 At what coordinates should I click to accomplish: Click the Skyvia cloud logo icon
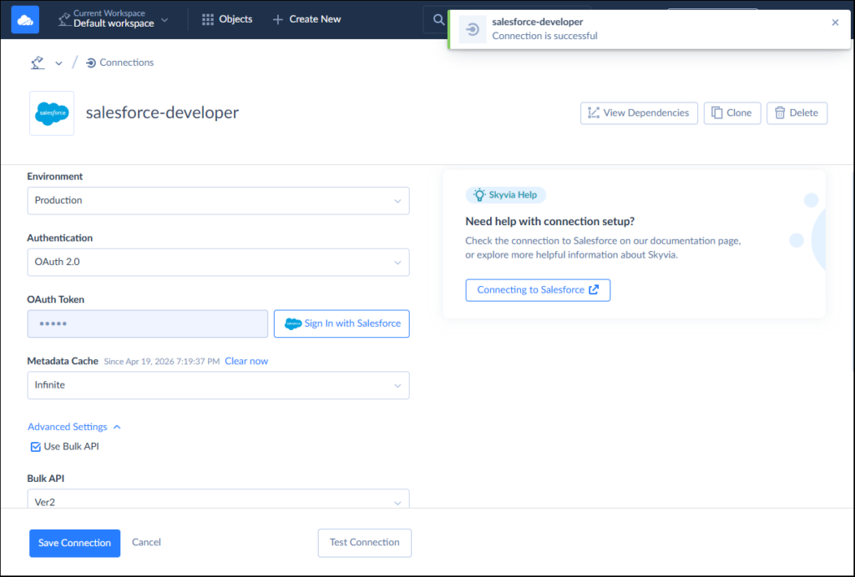coord(24,18)
